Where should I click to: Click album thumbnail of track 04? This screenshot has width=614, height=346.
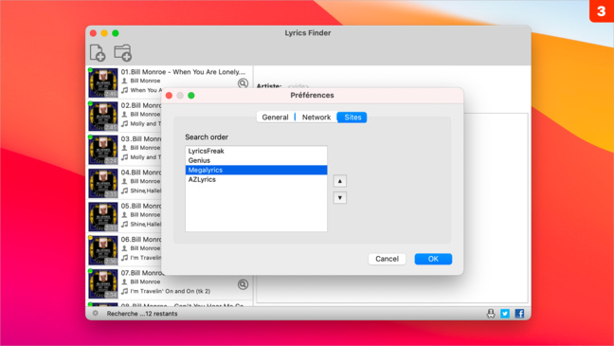(103, 183)
